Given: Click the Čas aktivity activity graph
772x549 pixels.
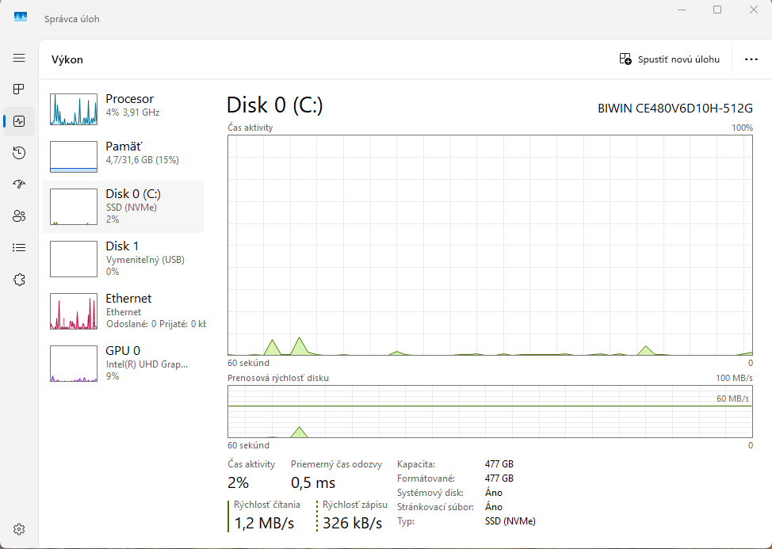Looking at the screenshot, I should [489, 245].
